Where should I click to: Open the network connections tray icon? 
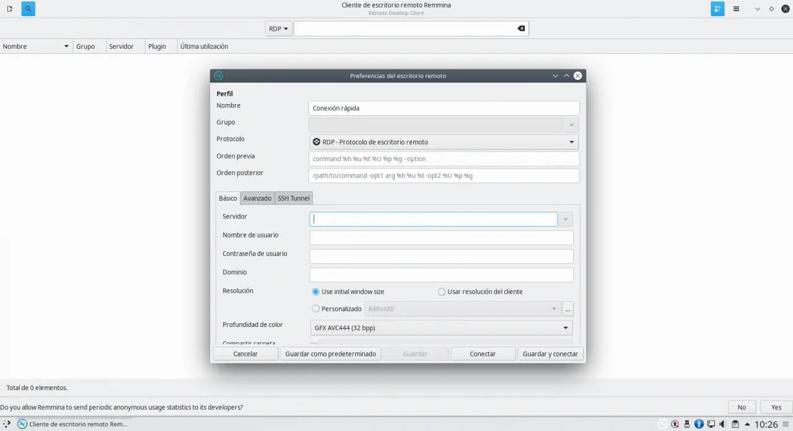pos(711,424)
